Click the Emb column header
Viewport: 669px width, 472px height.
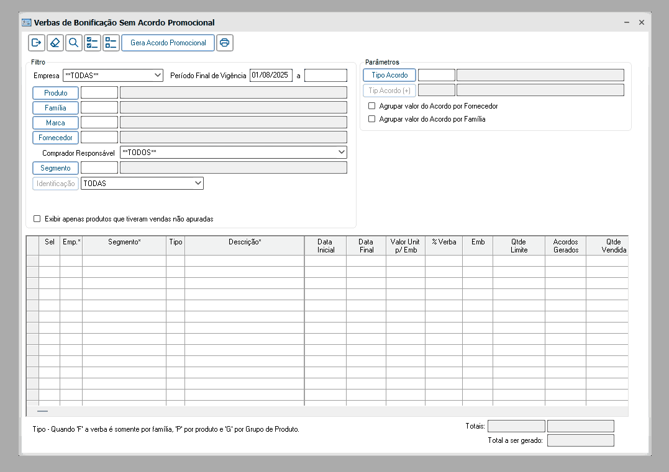(x=478, y=246)
